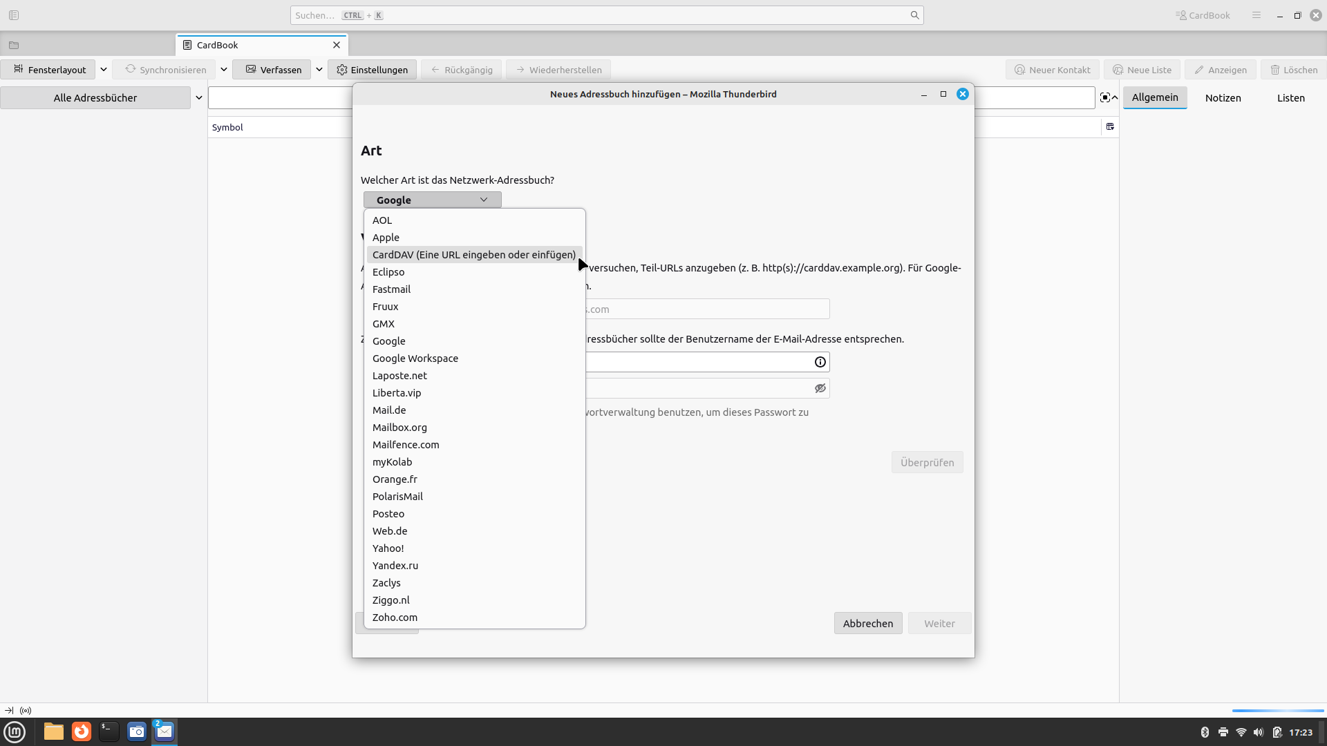The width and height of the screenshot is (1327, 746).
Task: Select Web.de option
Action: 475,531
